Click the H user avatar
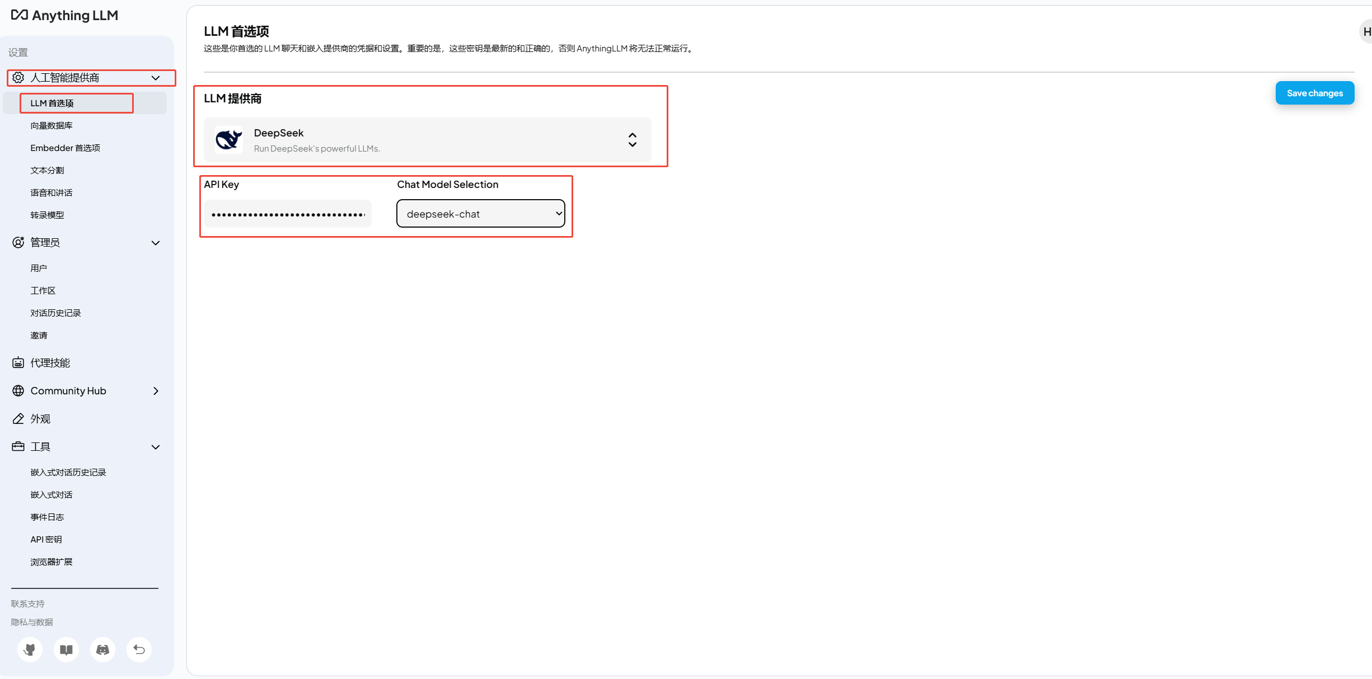This screenshot has height=679, width=1372. click(1366, 32)
